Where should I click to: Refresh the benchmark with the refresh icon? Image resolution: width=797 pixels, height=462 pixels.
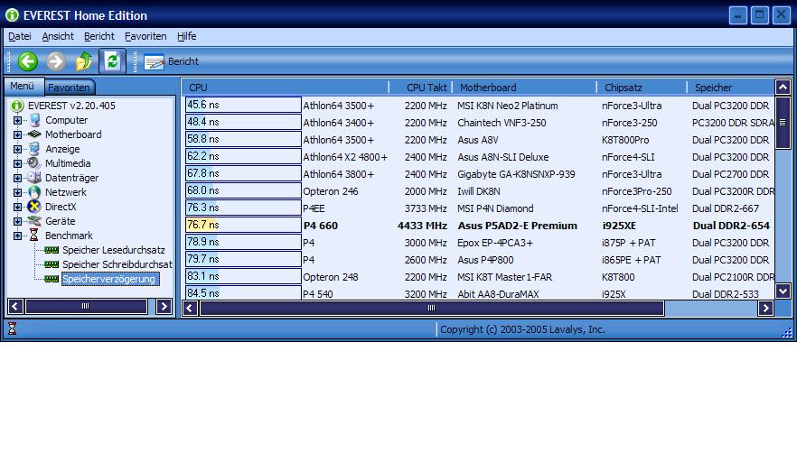pyautogui.click(x=112, y=61)
